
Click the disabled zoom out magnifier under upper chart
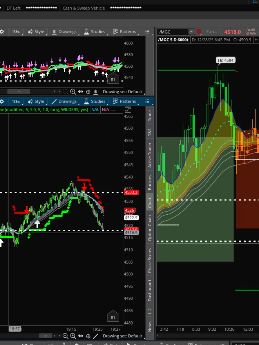coord(66,92)
